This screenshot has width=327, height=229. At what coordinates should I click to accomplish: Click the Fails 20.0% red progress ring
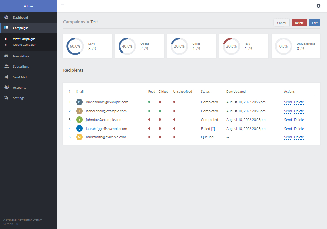tap(231, 46)
